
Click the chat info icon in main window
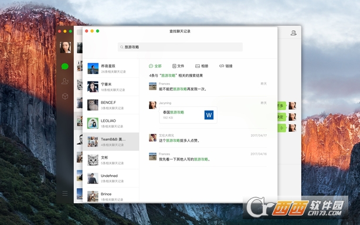293,33
